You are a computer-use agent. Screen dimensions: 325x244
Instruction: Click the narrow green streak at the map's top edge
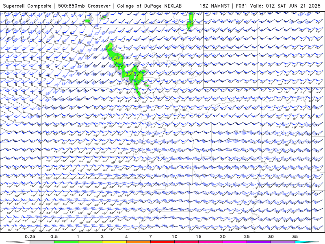(x=190, y=21)
